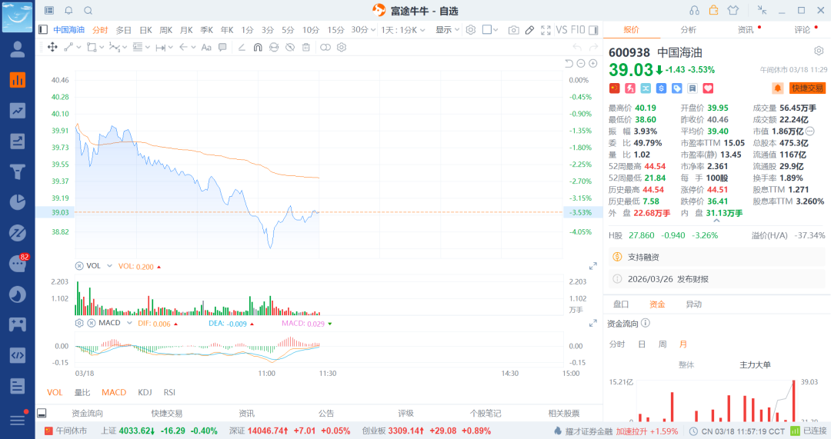Open the 1天:1分K dropdown
831x439 pixels.
(x=402, y=30)
